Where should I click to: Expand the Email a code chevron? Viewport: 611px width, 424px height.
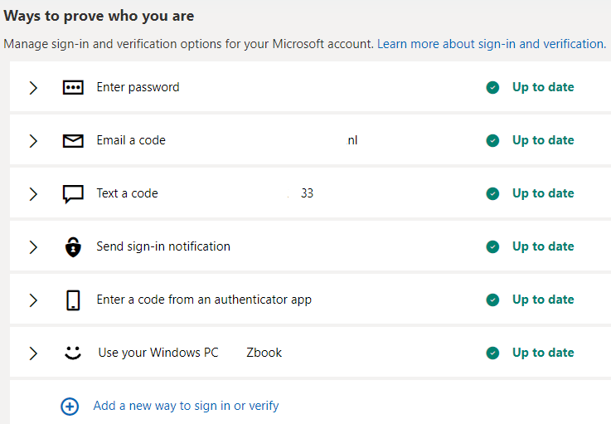click(33, 141)
